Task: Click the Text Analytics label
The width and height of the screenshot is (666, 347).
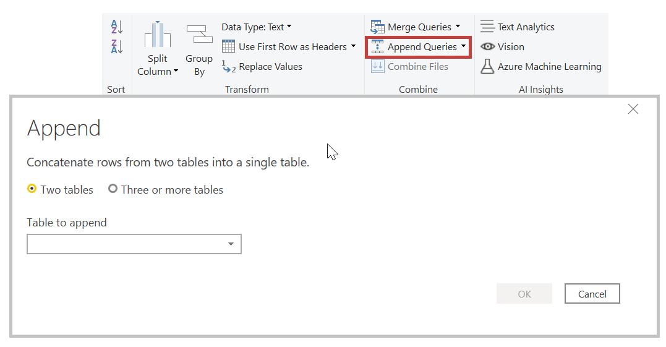Action: pyautogui.click(x=526, y=27)
